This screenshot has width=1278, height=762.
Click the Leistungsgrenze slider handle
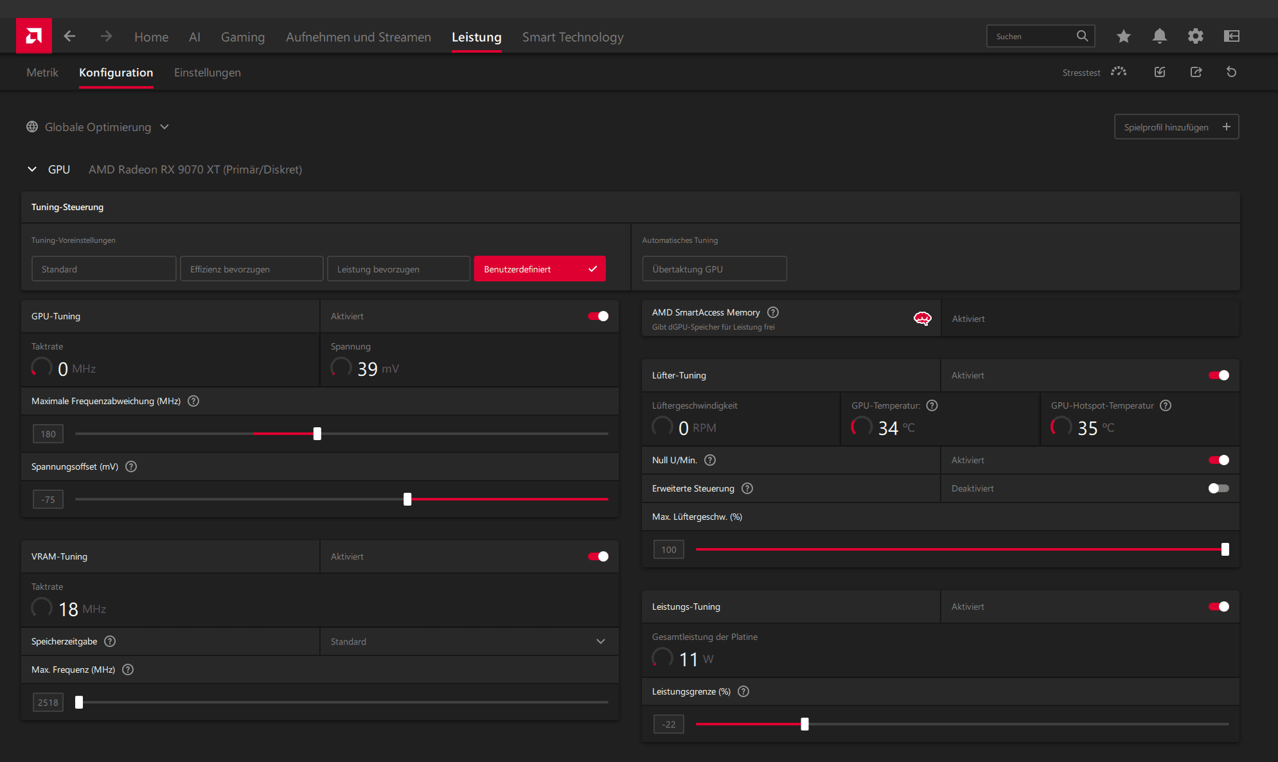click(x=804, y=724)
